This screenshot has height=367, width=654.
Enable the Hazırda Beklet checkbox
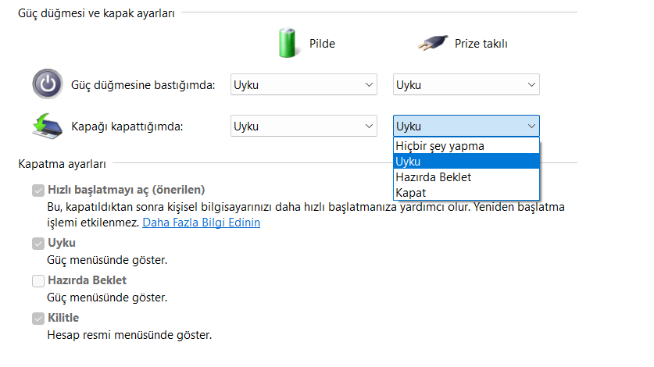[x=38, y=281]
